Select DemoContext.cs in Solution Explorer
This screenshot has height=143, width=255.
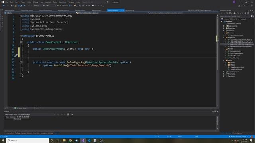[235, 51]
